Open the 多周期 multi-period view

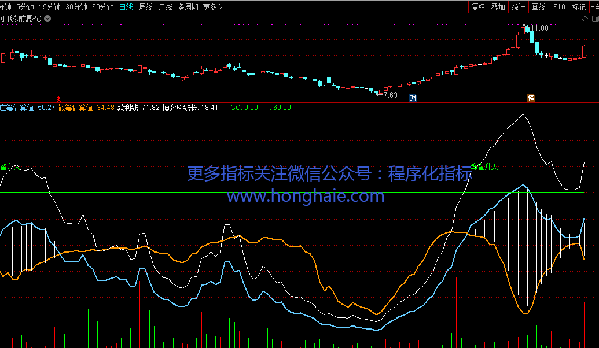(188, 7)
